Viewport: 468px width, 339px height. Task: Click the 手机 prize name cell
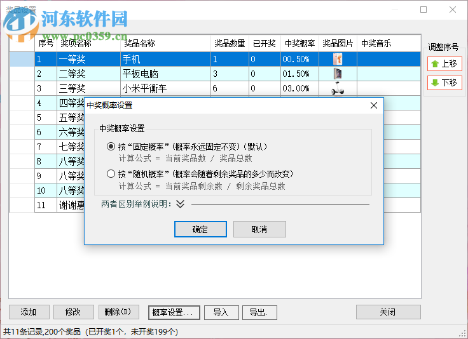coord(166,59)
